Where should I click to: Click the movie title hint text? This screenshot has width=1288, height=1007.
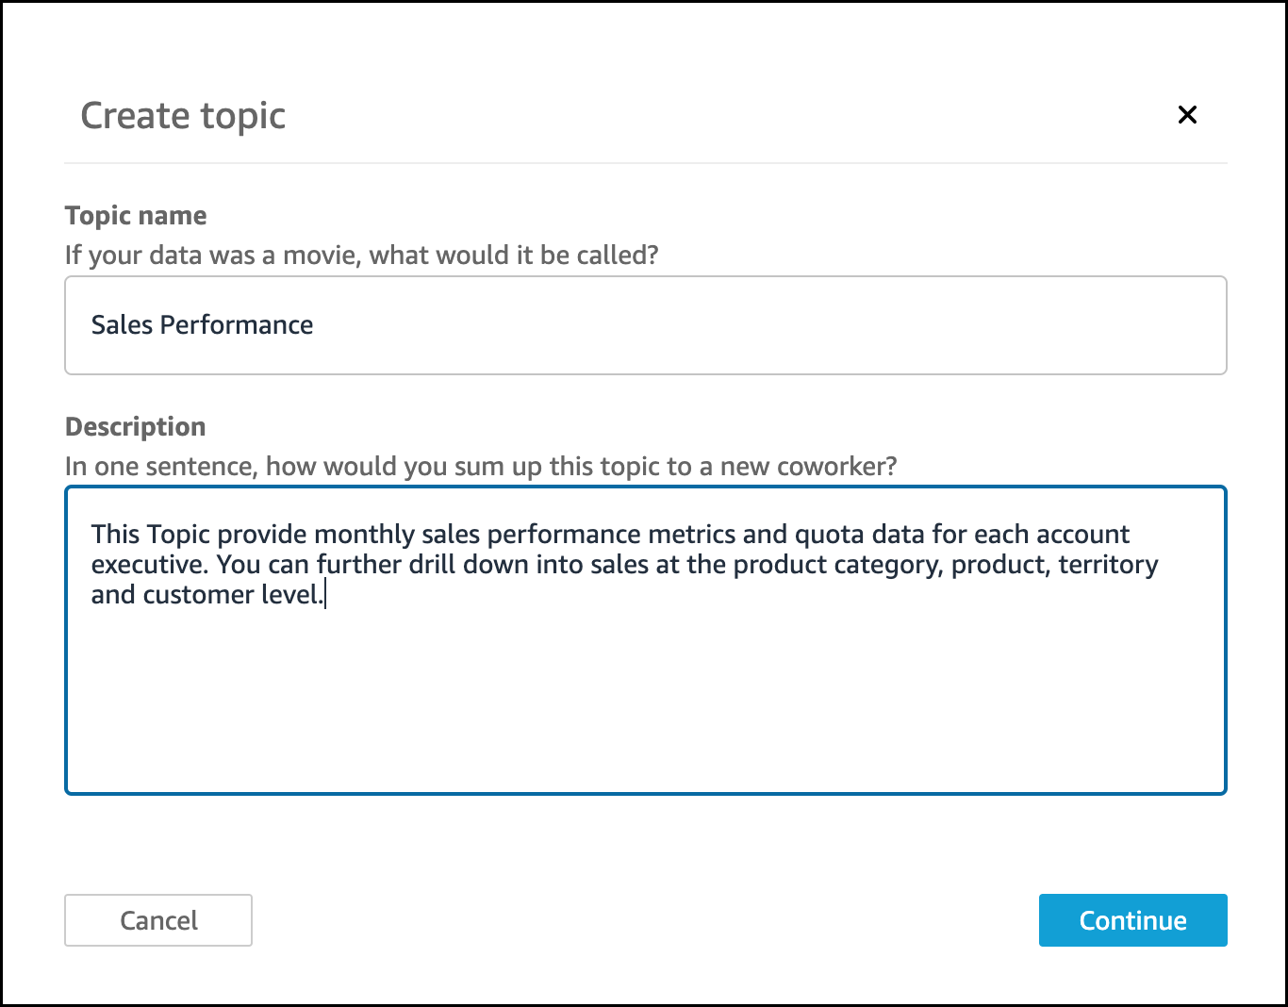tap(361, 256)
